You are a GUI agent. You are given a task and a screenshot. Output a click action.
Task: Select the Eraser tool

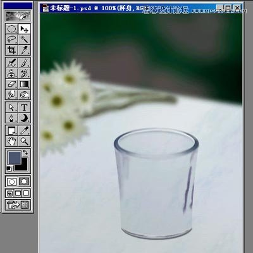point(12,84)
